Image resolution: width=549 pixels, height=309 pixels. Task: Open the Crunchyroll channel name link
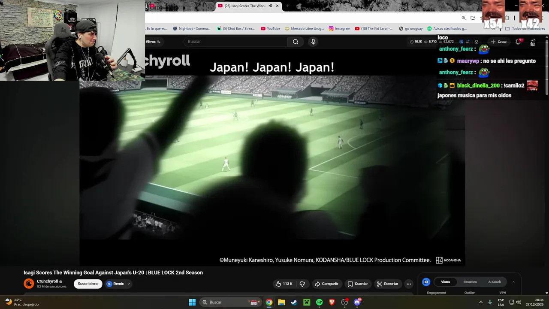47,282
